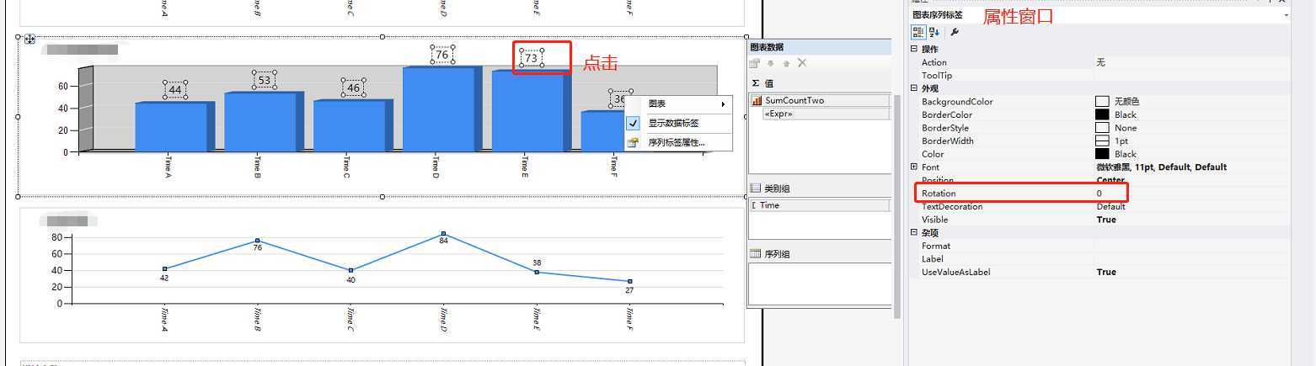This screenshot has width=1316, height=366.
Task: Click the Color property black swatch
Action: [x=1102, y=154]
